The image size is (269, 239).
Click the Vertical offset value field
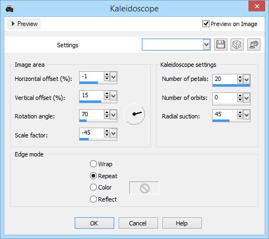tap(91, 95)
